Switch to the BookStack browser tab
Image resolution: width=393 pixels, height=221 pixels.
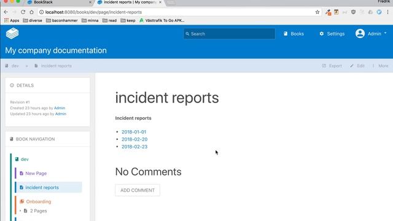59,2
